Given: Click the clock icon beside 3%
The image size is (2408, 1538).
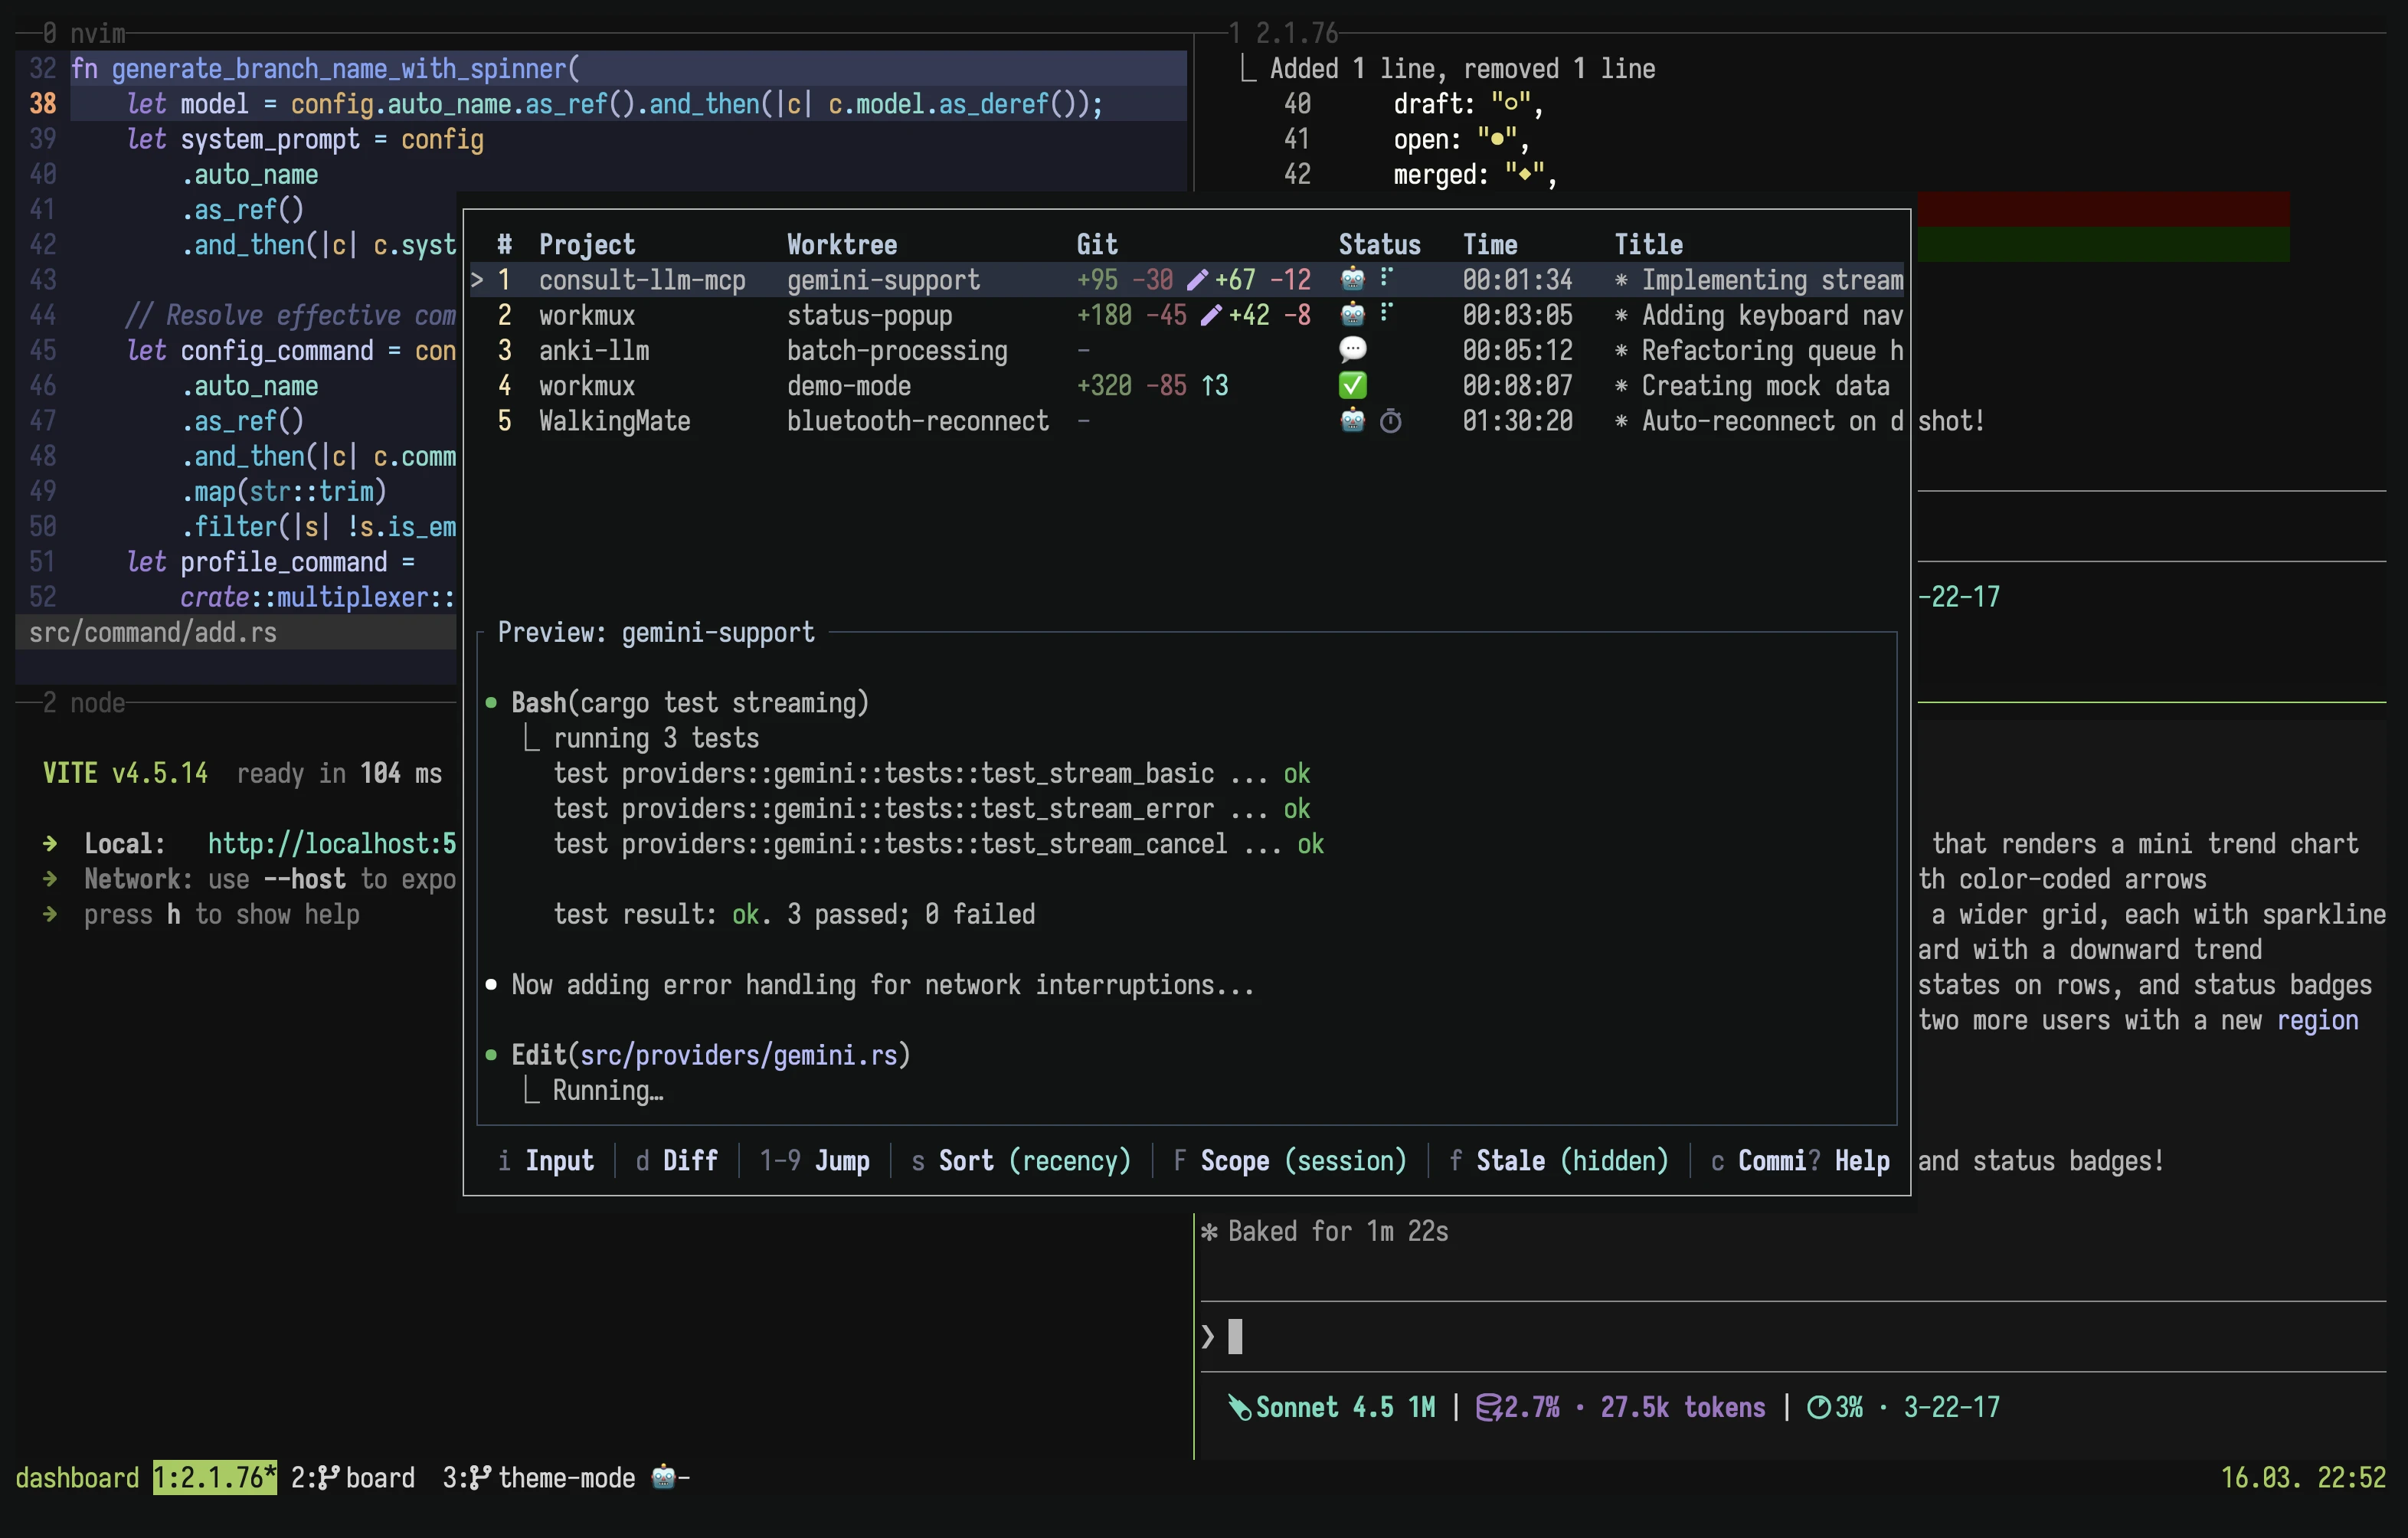Looking at the screenshot, I should [1819, 1407].
